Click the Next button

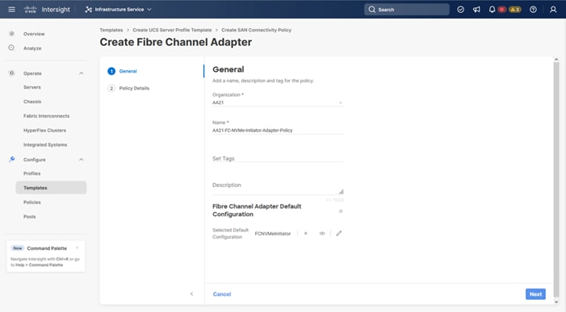point(535,294)
